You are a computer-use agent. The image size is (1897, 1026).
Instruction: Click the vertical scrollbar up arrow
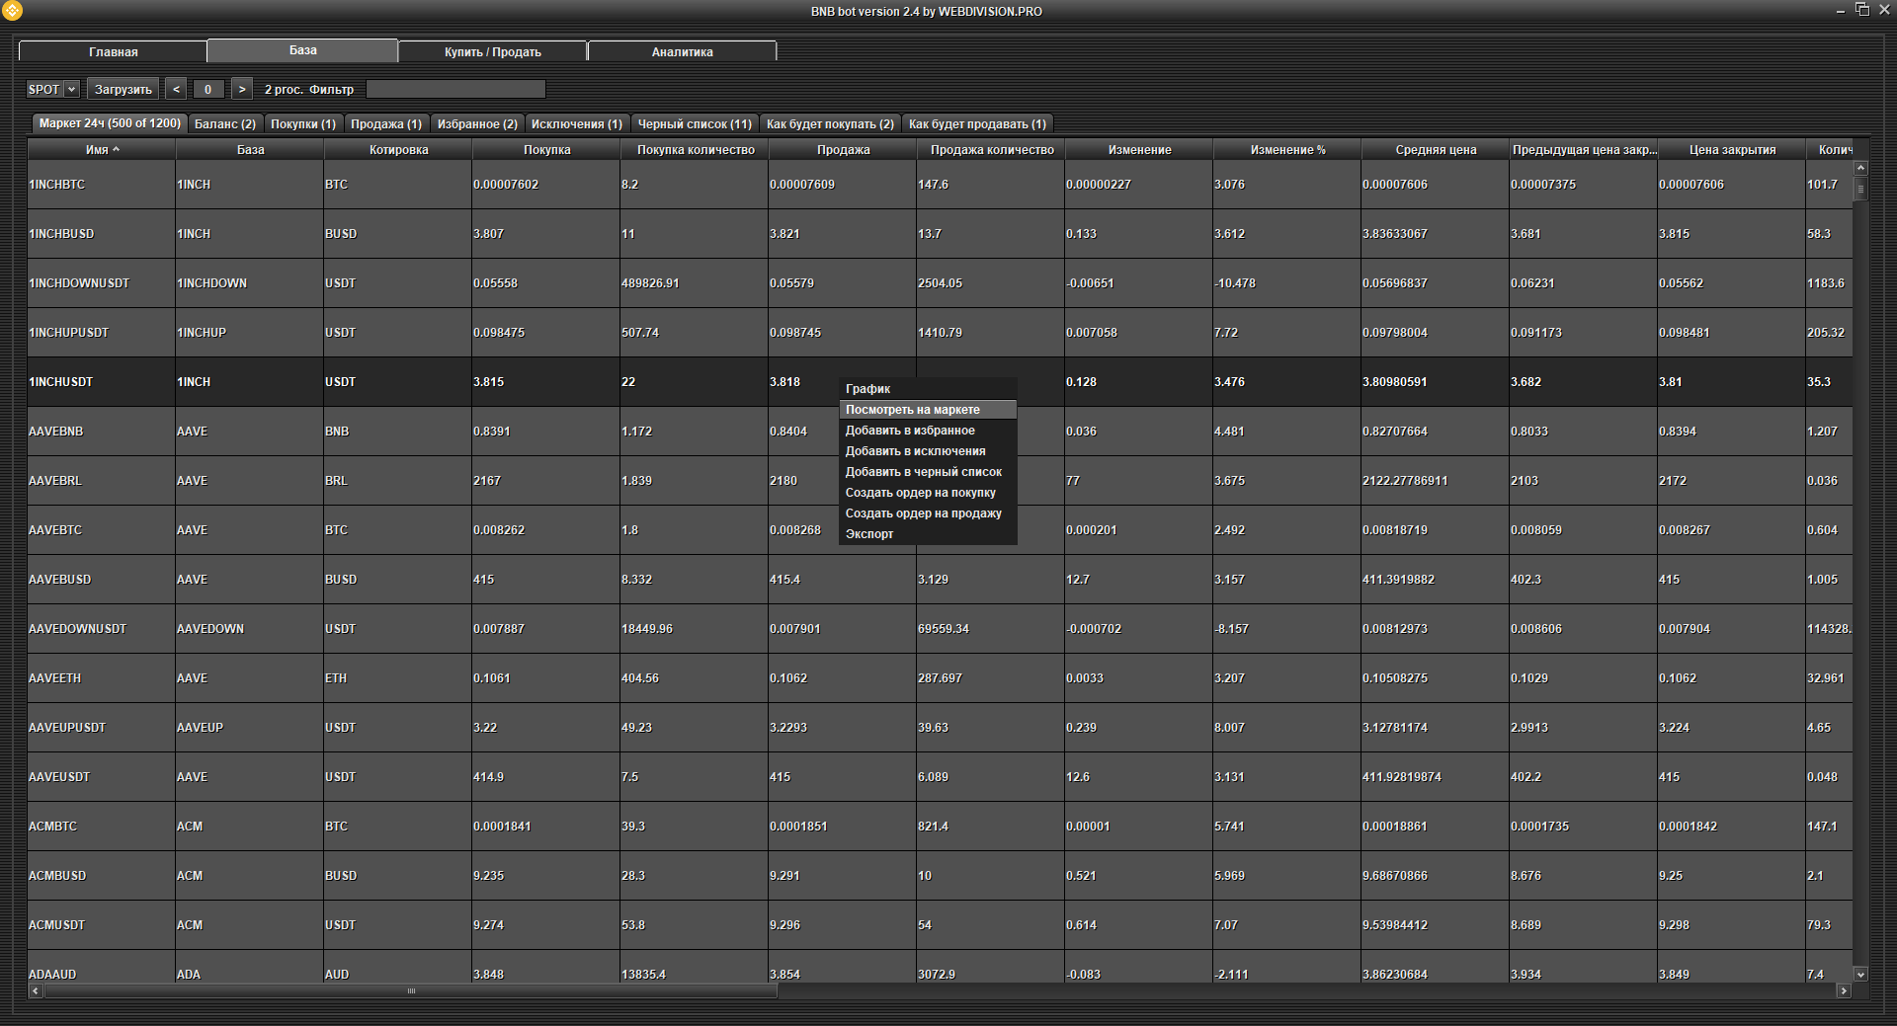1860,168
